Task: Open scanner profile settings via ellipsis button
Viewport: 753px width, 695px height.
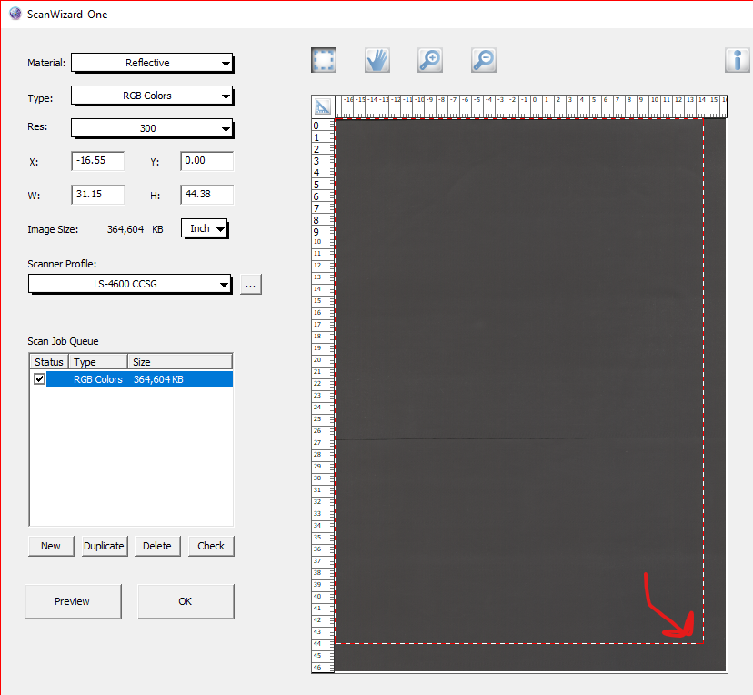Action: click(250, 284)
